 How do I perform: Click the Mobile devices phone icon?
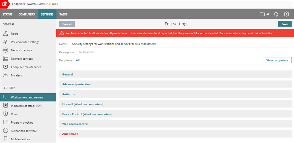6,139
